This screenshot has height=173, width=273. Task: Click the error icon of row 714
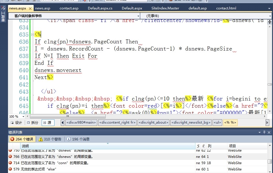coord(10,163)
